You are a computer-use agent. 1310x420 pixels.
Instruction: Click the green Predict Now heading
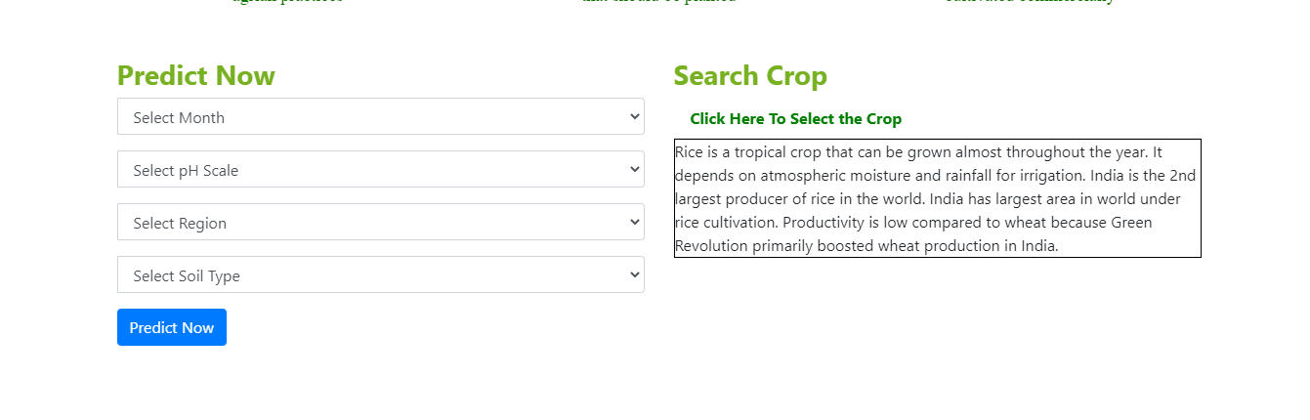point(195,75)
